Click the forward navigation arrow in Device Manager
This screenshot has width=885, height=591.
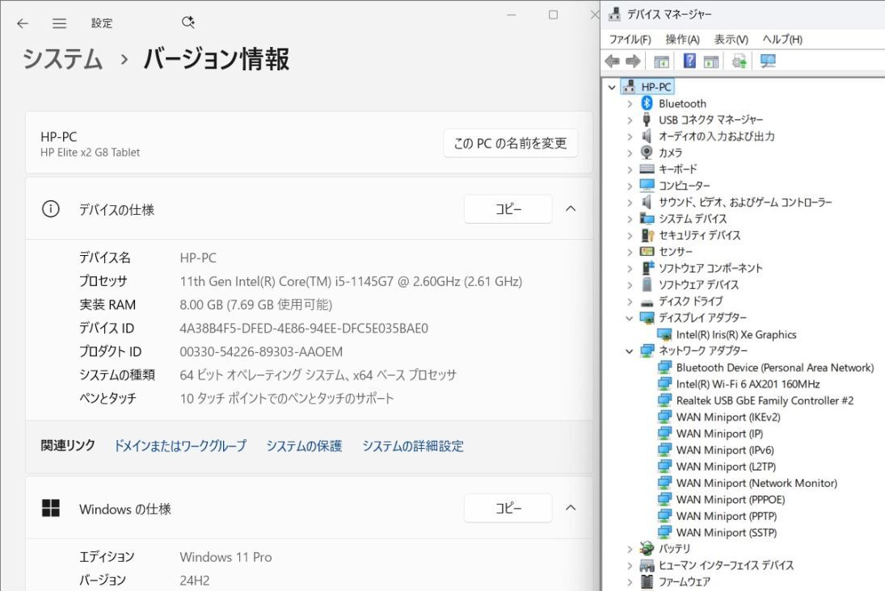point(634,61)
